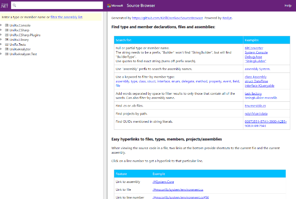296x199 pixels.
Task: Click the environment.cs#56 line number link
Action: 180,197
